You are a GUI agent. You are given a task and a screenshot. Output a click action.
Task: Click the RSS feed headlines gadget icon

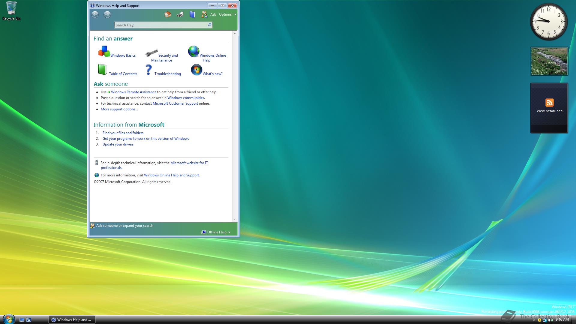pyautogui.click(x=549, y=103)
